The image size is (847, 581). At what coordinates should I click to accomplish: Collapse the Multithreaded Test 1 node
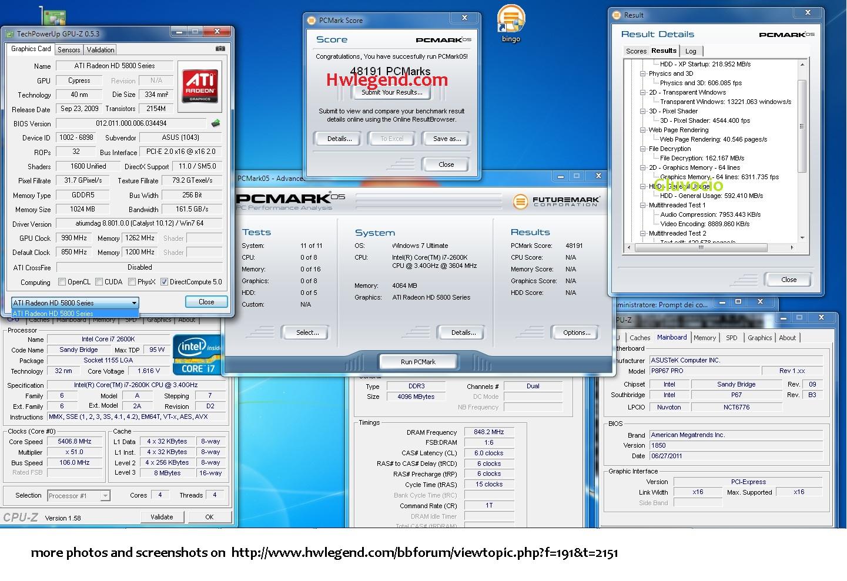click(643, 205)
